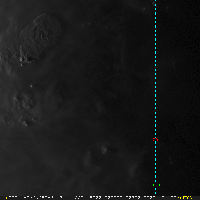
Task: Click the yellow frame indicator "1"
Action: [x=6, y=198]
